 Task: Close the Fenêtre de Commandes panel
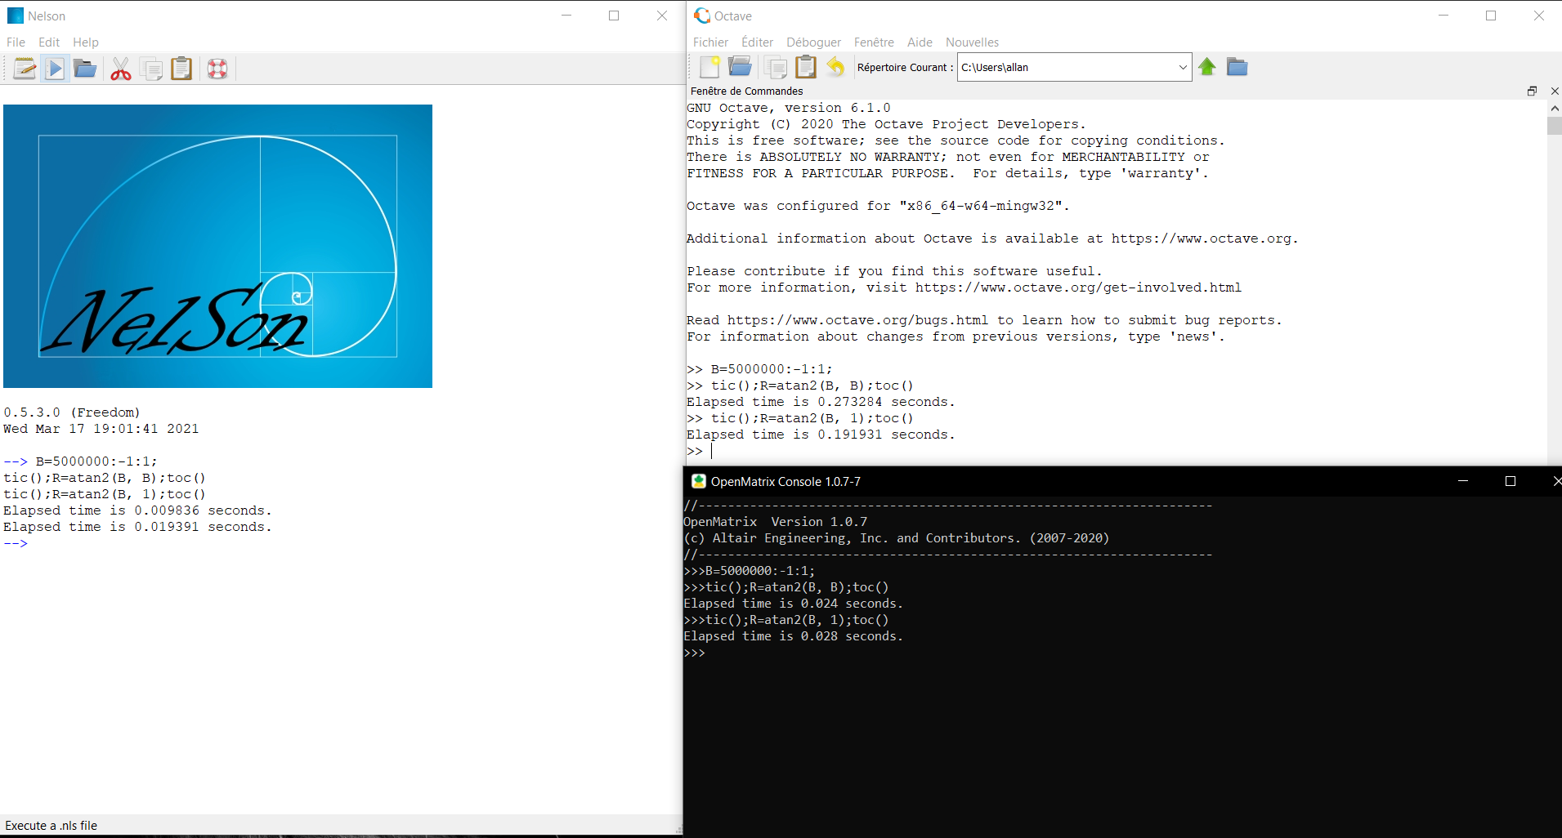[1555, 91]
